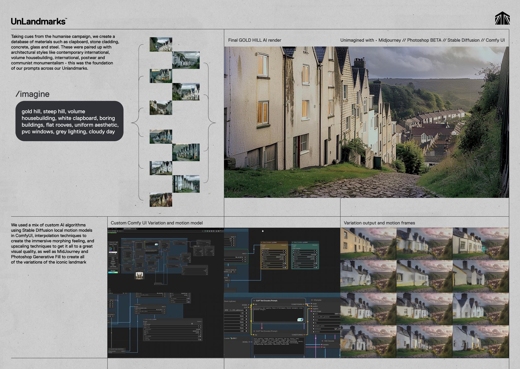Screen dimensions: 520x369
Task: Click the green grammar extension icon in prompt box
Action: (302, 320)
